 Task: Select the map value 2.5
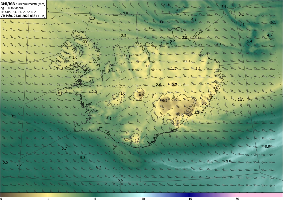click(x=124, y=36)
